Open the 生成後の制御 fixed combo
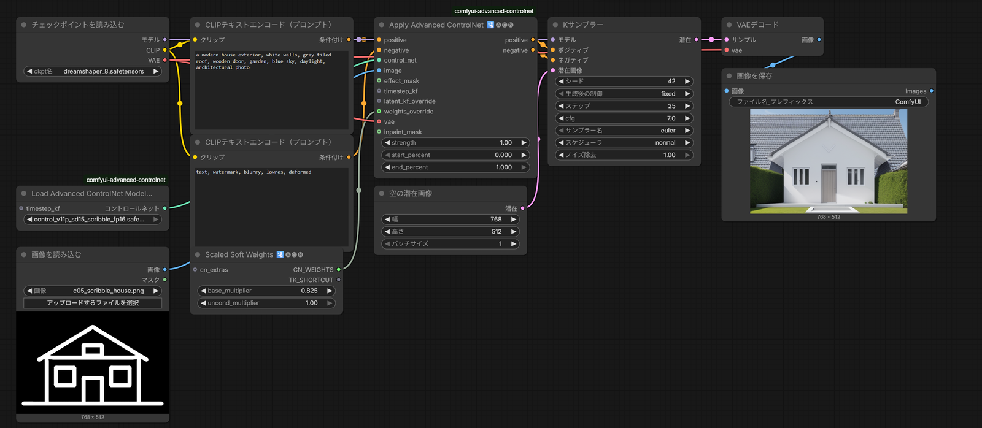Image resolution: width=982 pixels, height=428 pixels. 624,94
